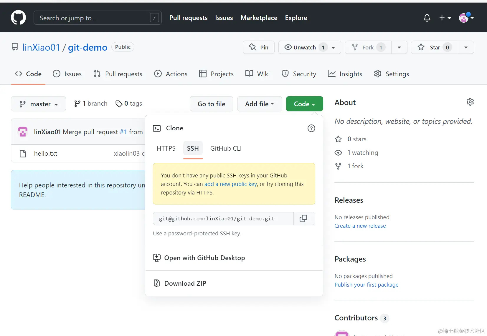This screenshot has width=487, height=336.
Task: Click the linXiao01 commit author name
Action: [47, 132]
